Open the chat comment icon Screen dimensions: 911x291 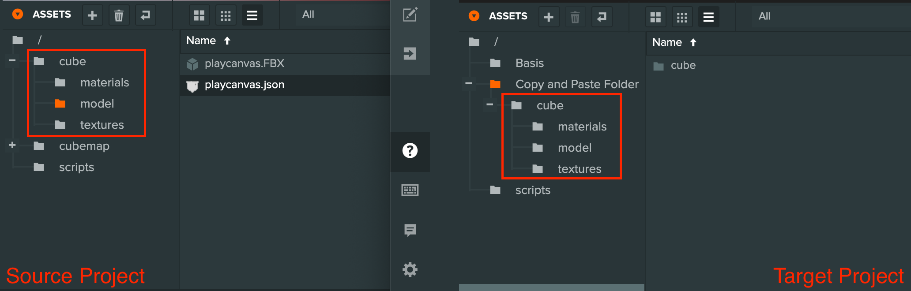[410, 230]
